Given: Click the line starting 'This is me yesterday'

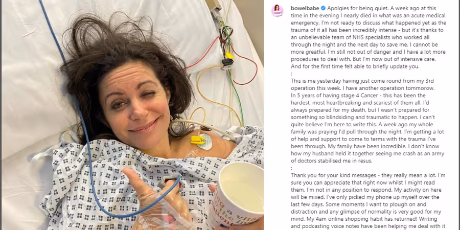Looking at the screenshot, I should (x=364, y=81).
